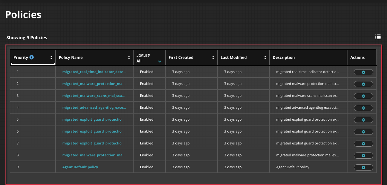This screenshot has width=387, height=185.
Task: Open gear actions for the priority 7 policy
Action: [x=363, y=144]
